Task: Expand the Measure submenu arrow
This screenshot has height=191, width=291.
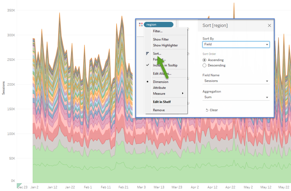Action: (x=183, y=93)
